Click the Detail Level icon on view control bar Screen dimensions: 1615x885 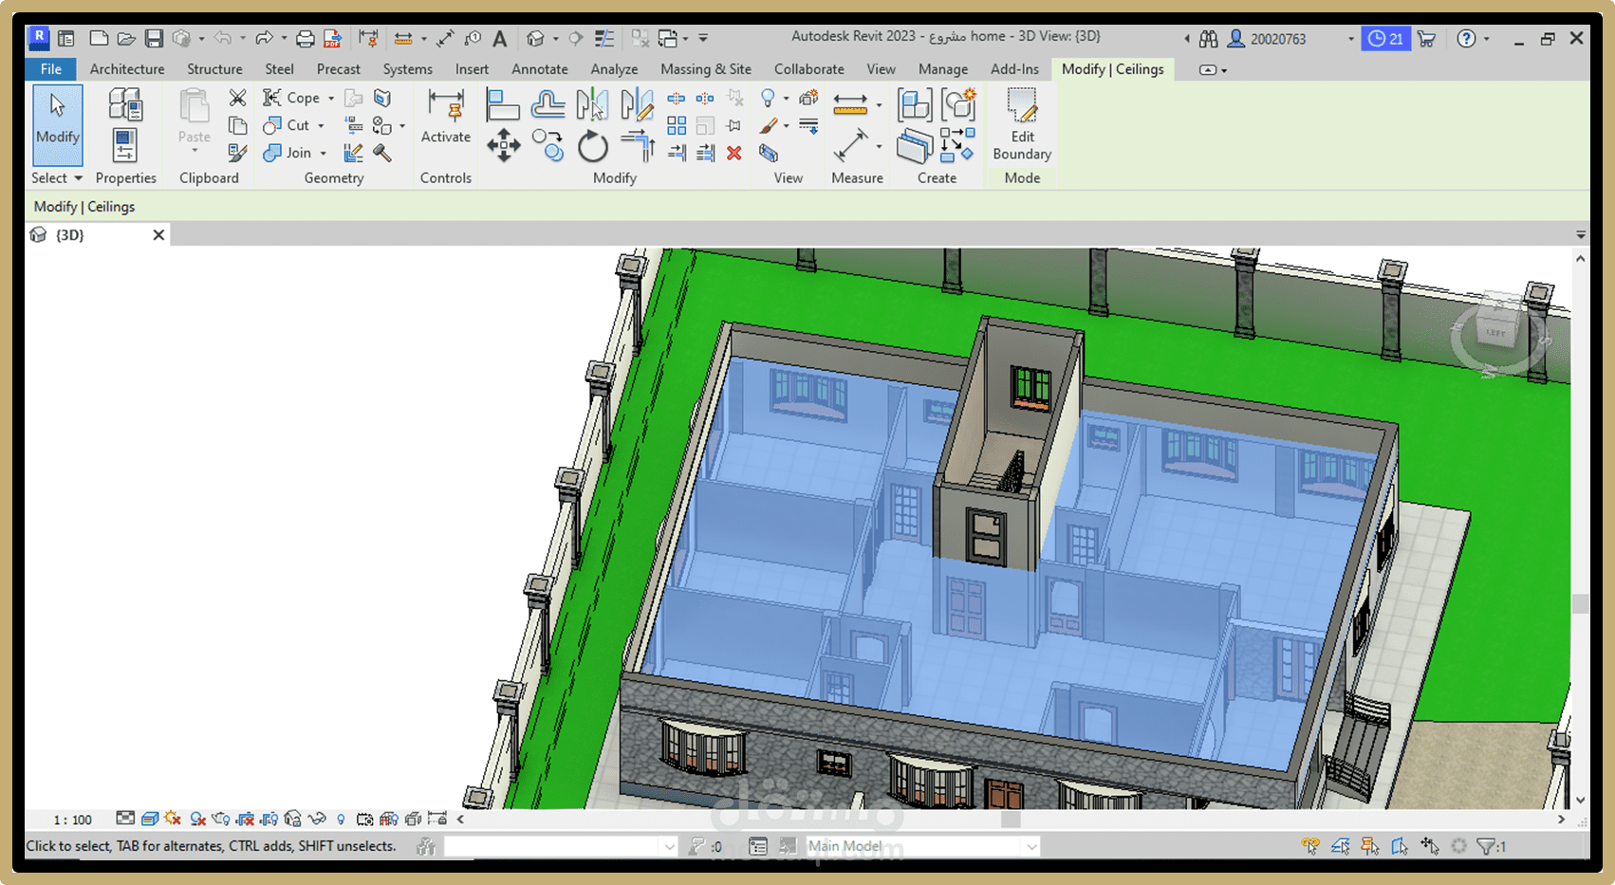[125, 819]
